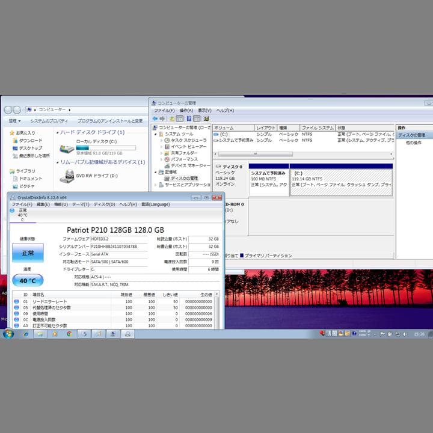The height and width of the screenshot is (433, 433).
Task: Expand the 共有フォルダー node
Action: [162, 153]
